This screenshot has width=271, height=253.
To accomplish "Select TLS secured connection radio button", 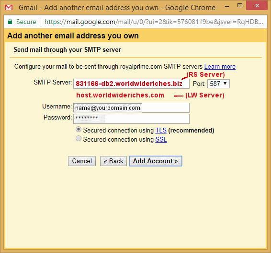I will point(79,130).
